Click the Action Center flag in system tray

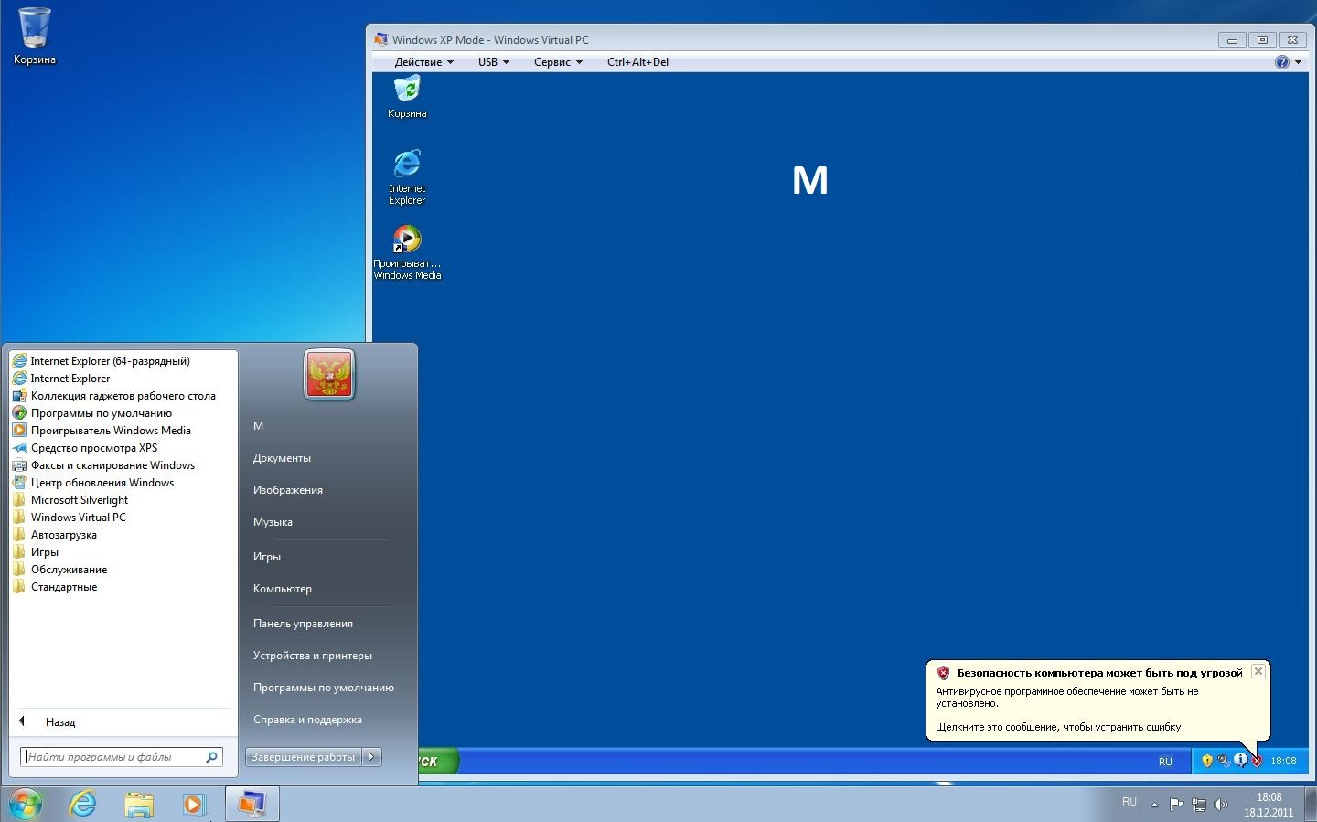(x=1177, y=805)
